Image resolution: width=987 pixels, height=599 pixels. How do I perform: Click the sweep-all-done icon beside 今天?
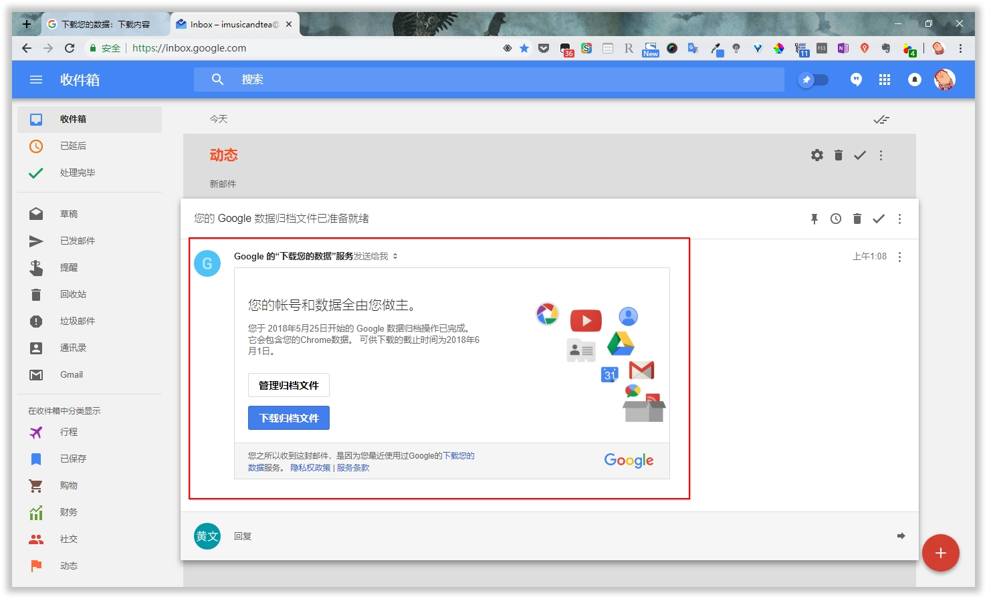click(881, 120)
